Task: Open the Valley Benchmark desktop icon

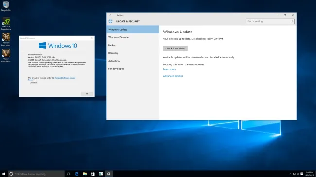Action: [x=6, y=56]
